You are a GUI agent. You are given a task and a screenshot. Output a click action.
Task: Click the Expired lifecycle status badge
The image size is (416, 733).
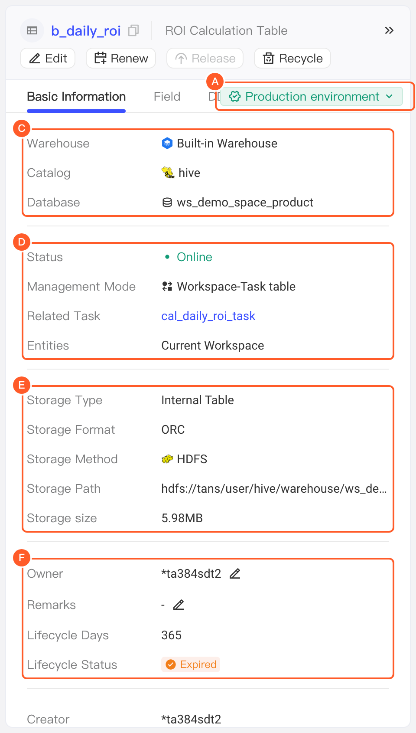(x=191, y=664)
